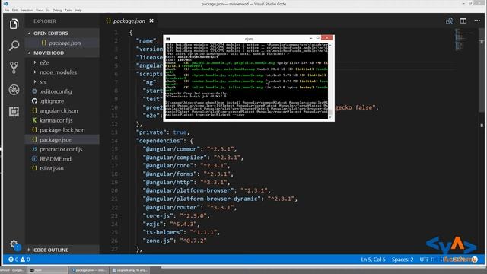Image resolution: width=487 pixels, height=274 pixels.
Task: Close the package.json editor tab
Action: coord(151,21)
